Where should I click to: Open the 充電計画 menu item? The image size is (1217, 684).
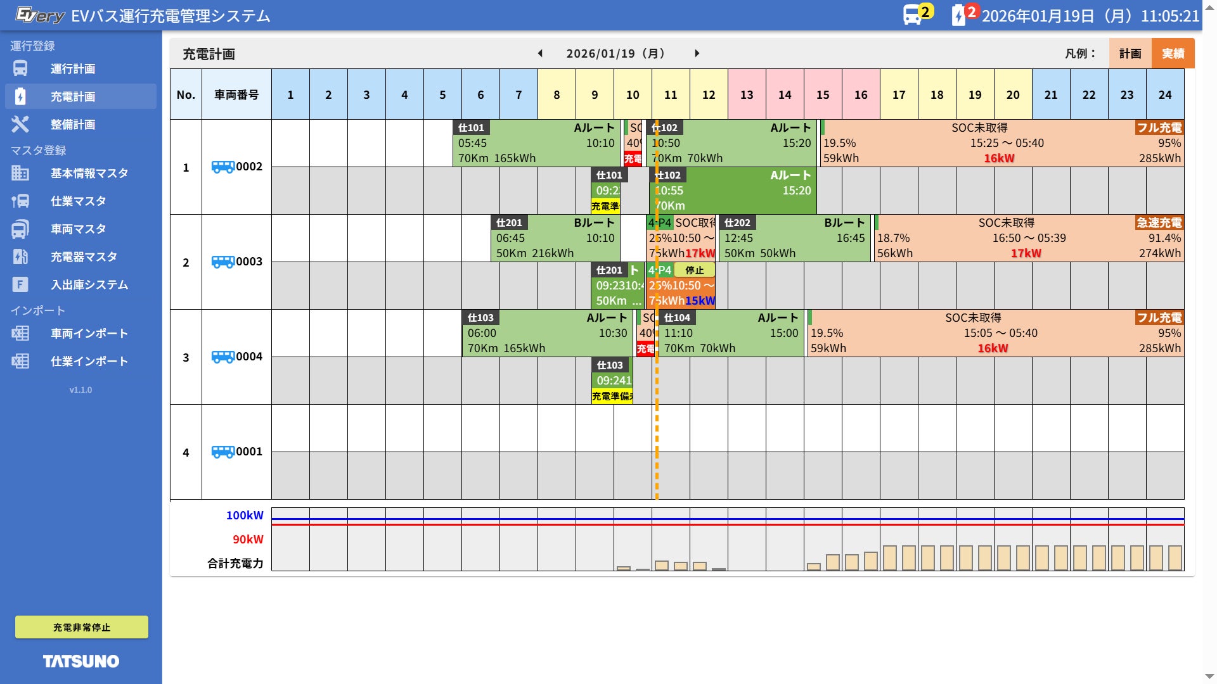click(73, 96)
